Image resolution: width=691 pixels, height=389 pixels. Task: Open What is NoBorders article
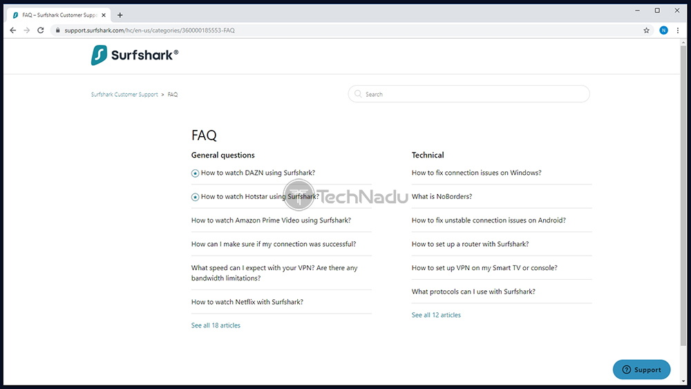[442, 196]
